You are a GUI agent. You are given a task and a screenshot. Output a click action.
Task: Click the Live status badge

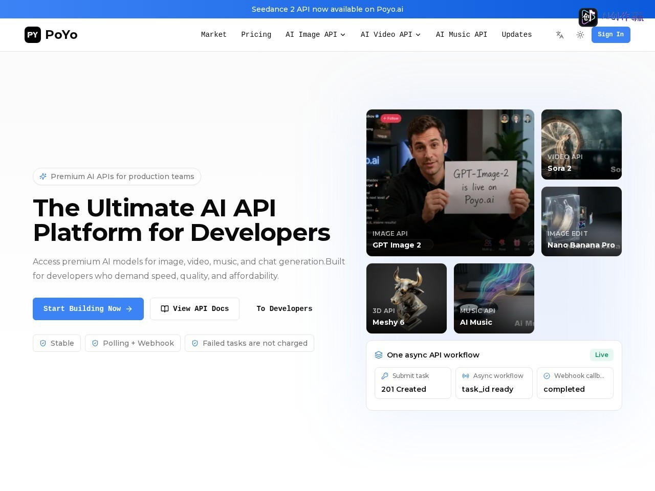(x=602, y=355)
